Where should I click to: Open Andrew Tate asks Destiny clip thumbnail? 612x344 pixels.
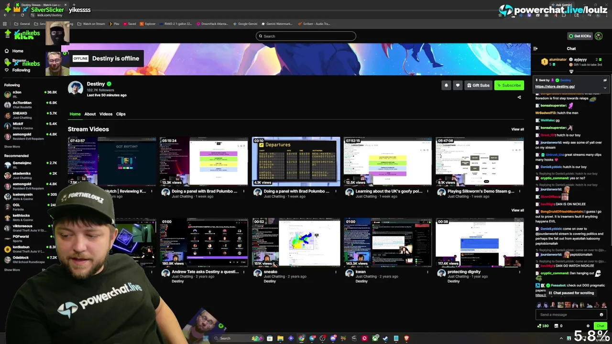pos(204,243)
